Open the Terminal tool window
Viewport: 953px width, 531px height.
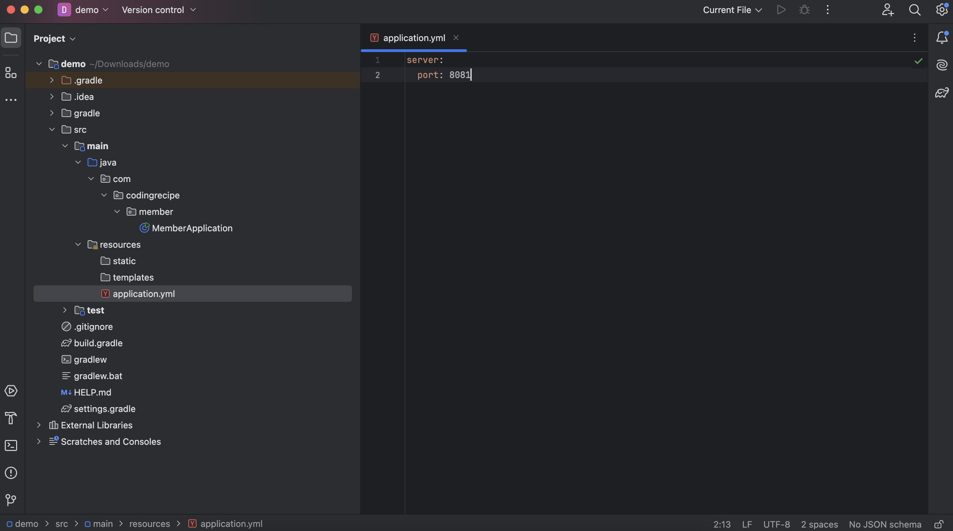[x=11, y=445]
